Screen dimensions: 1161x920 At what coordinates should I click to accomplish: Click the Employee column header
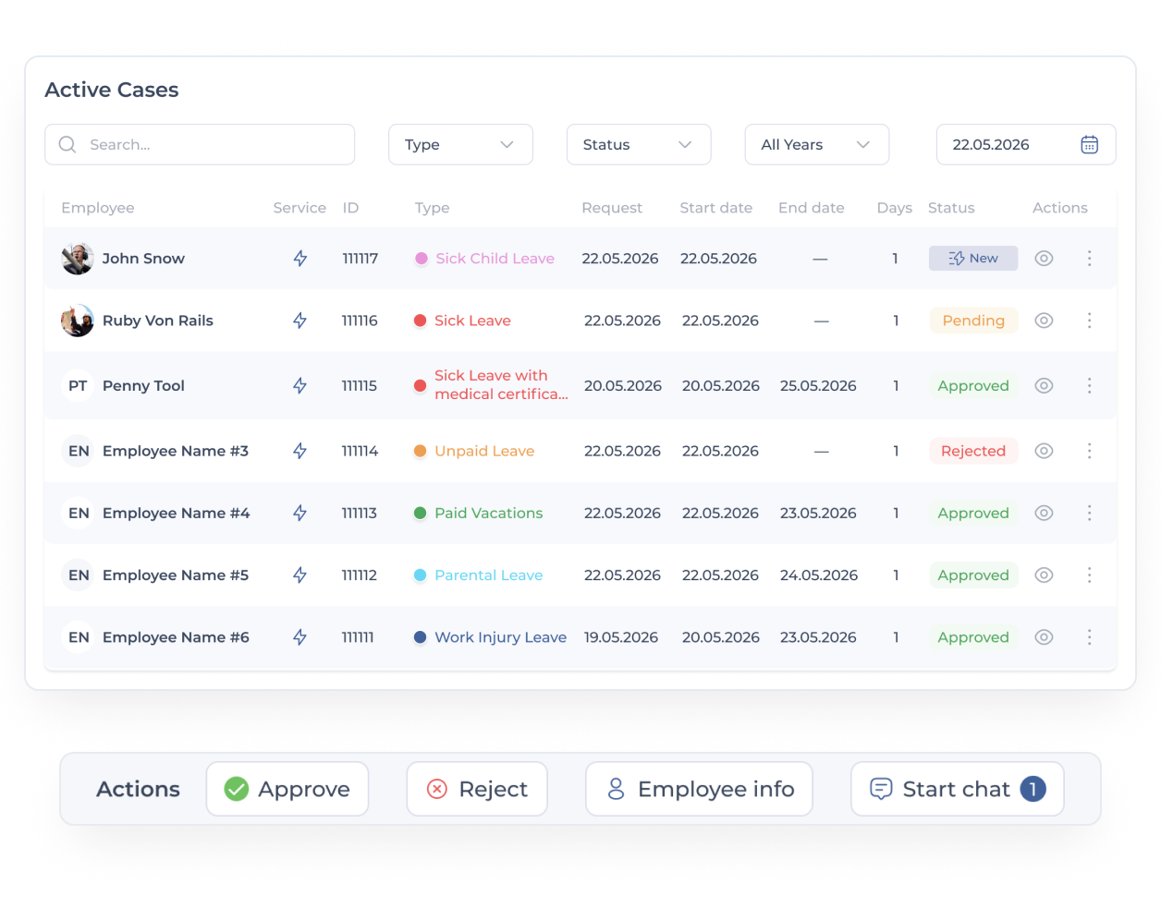(x=98, y=208)
